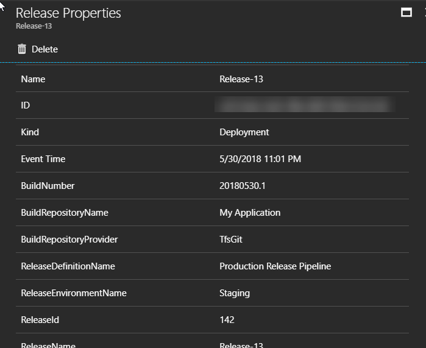Click the Kind value Deployment
This screenshot has height=348, width=426.
[x=244, y=132]
